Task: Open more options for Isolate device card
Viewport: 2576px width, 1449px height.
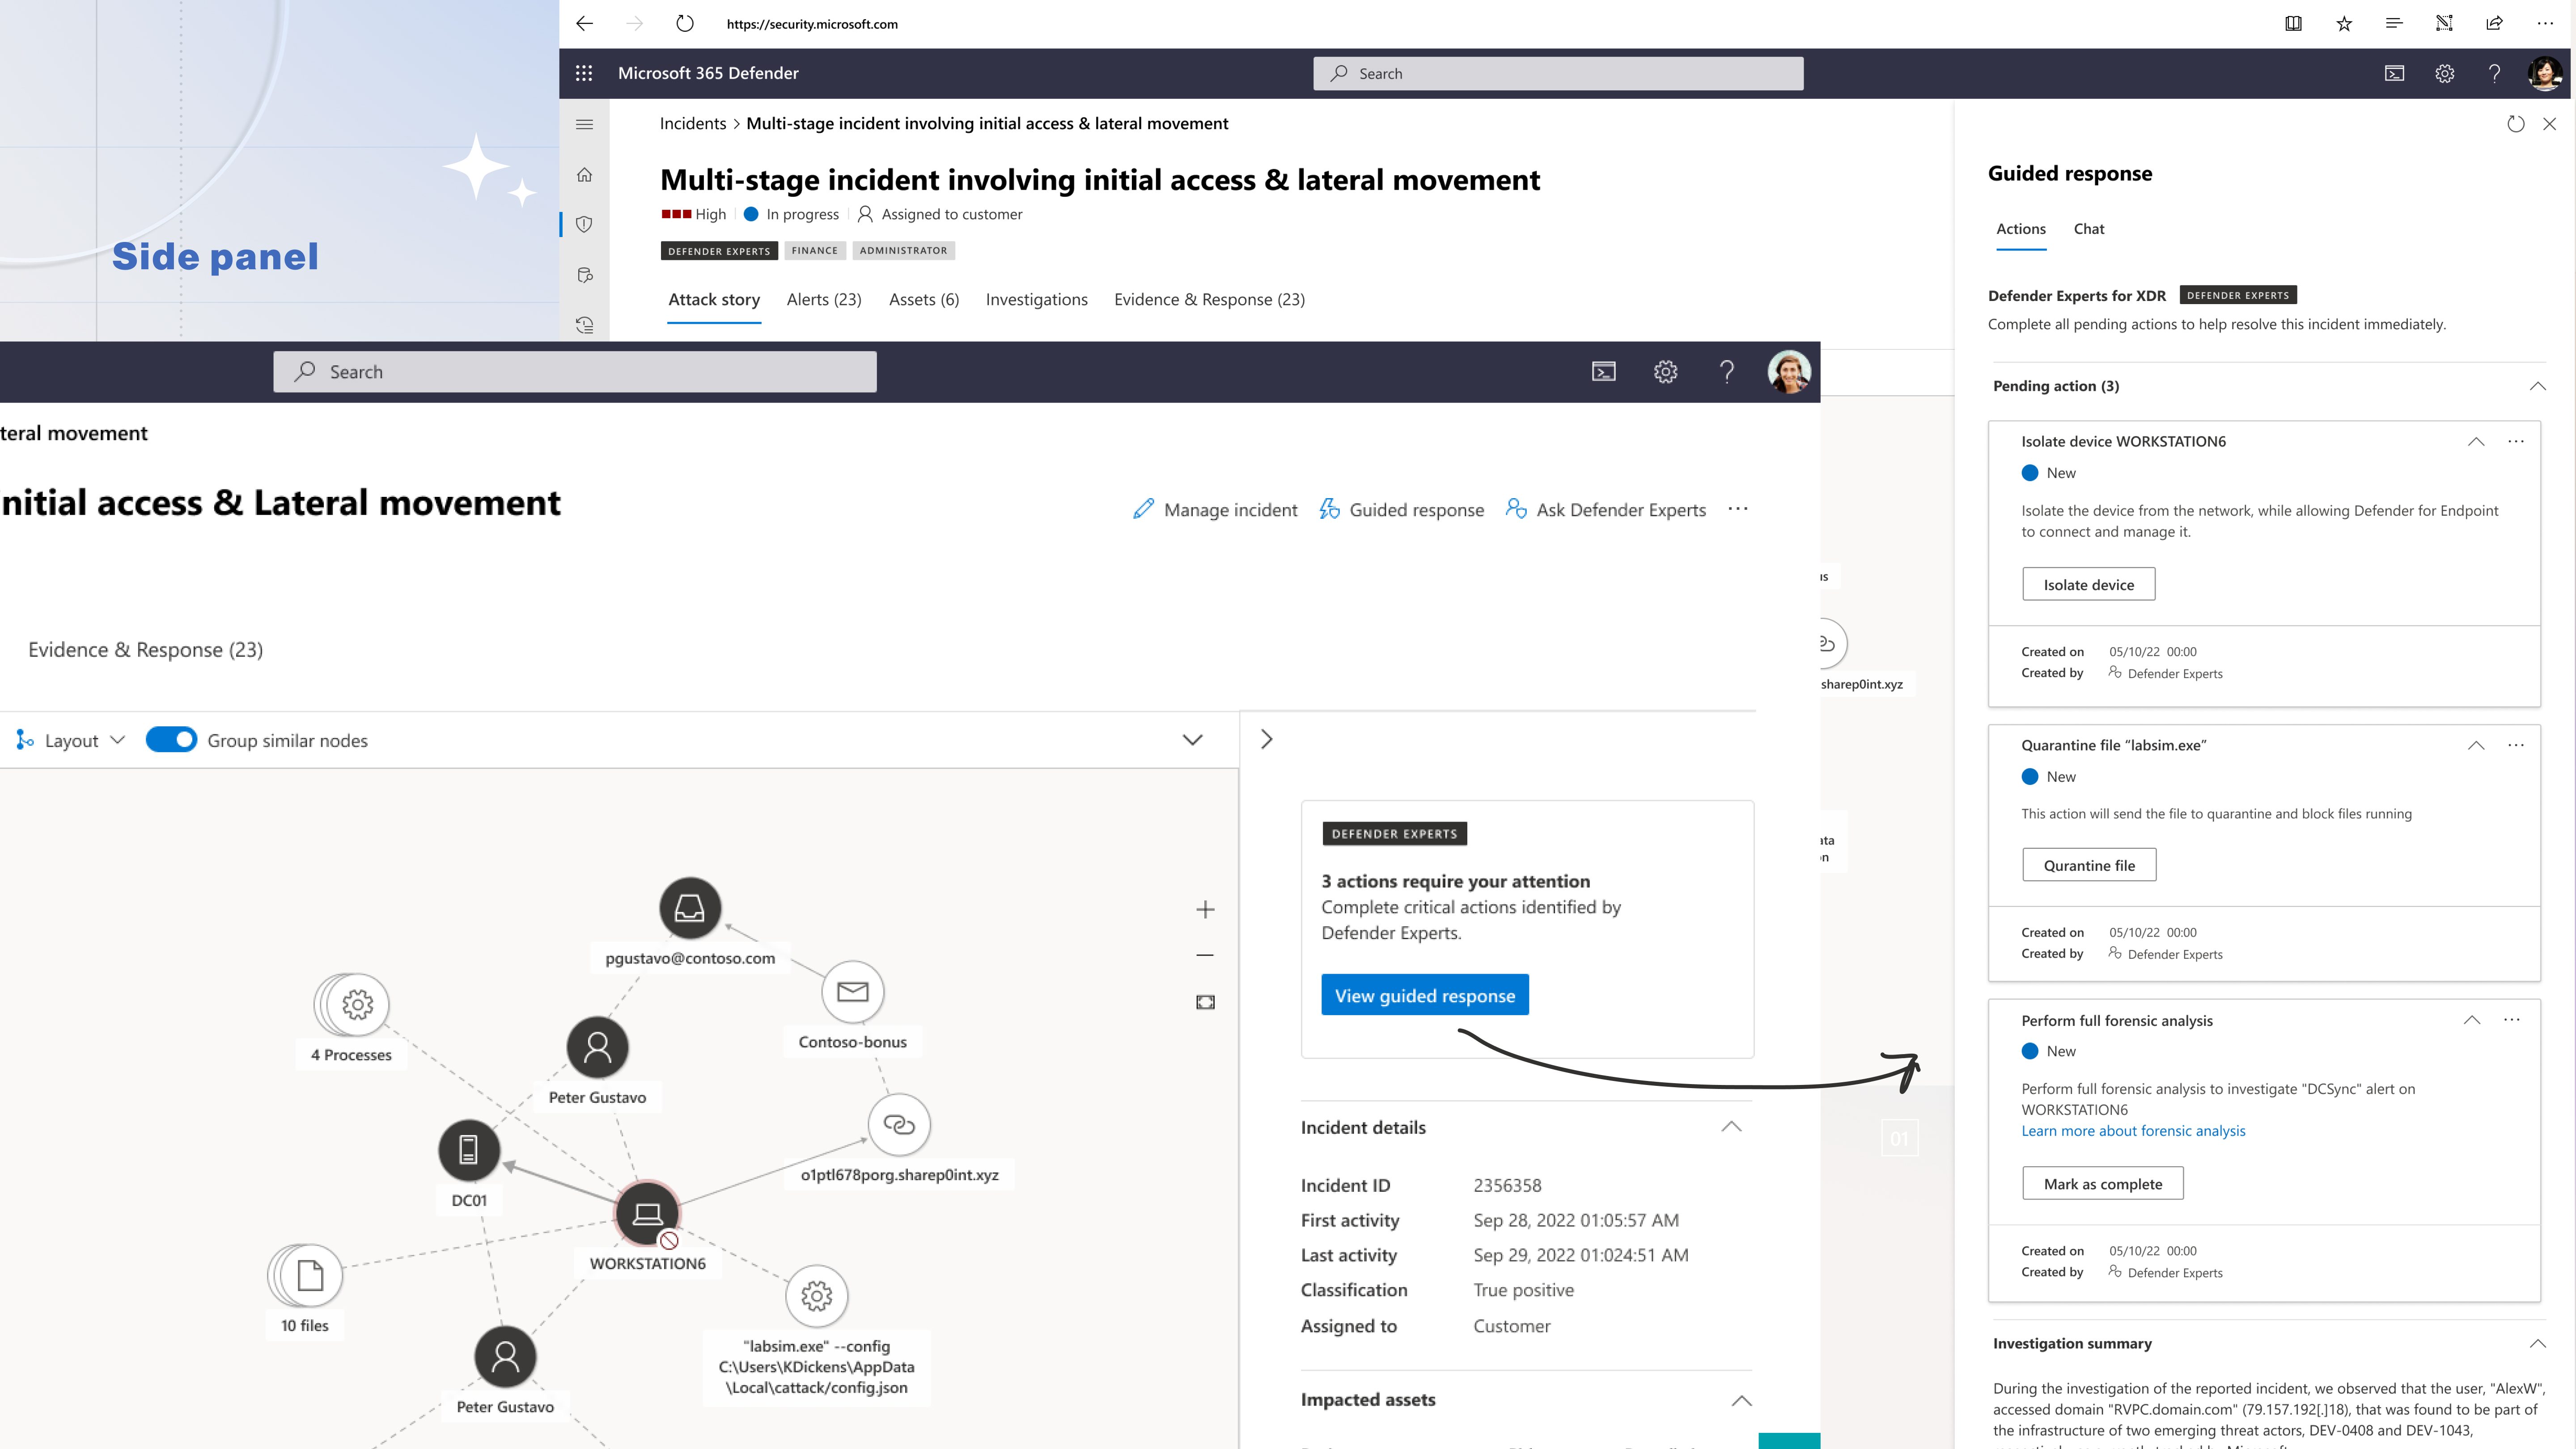Action: coord(2516,441)
